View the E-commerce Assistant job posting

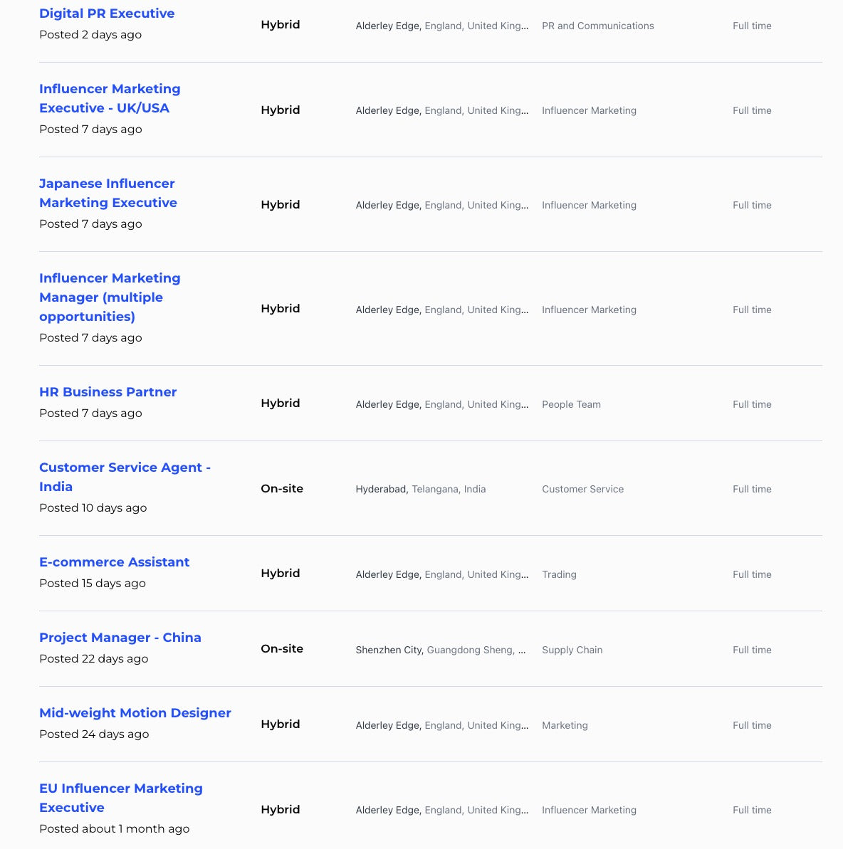114,562
